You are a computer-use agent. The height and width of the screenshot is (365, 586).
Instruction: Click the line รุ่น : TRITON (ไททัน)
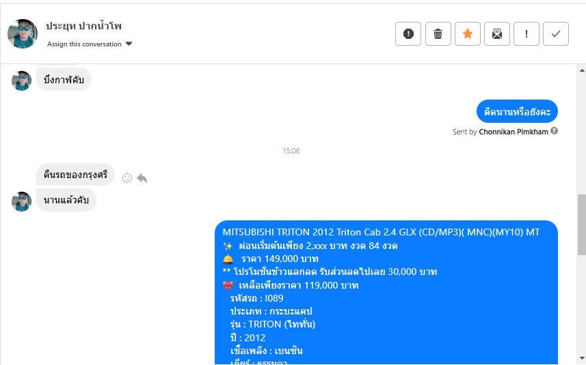(x=273, y=324)
